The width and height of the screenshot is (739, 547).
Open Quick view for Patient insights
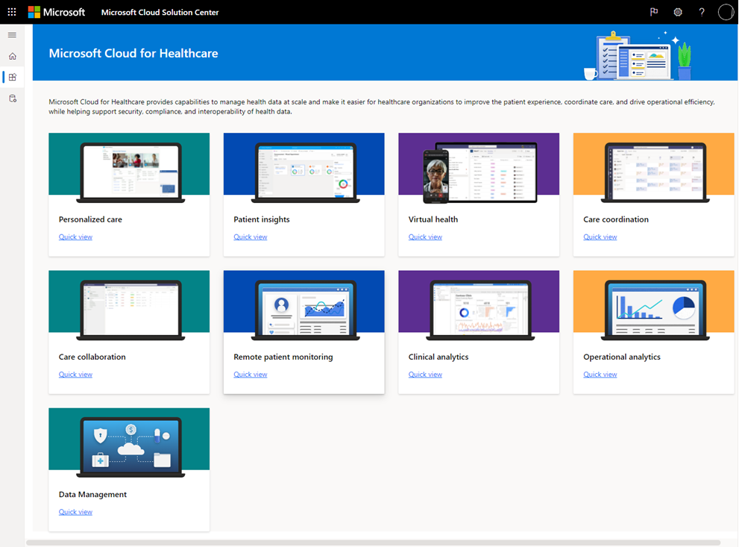[x=250, y=237]
